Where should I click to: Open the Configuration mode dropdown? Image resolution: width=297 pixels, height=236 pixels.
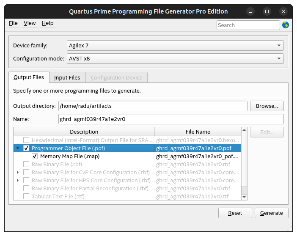tap(175, 59)
